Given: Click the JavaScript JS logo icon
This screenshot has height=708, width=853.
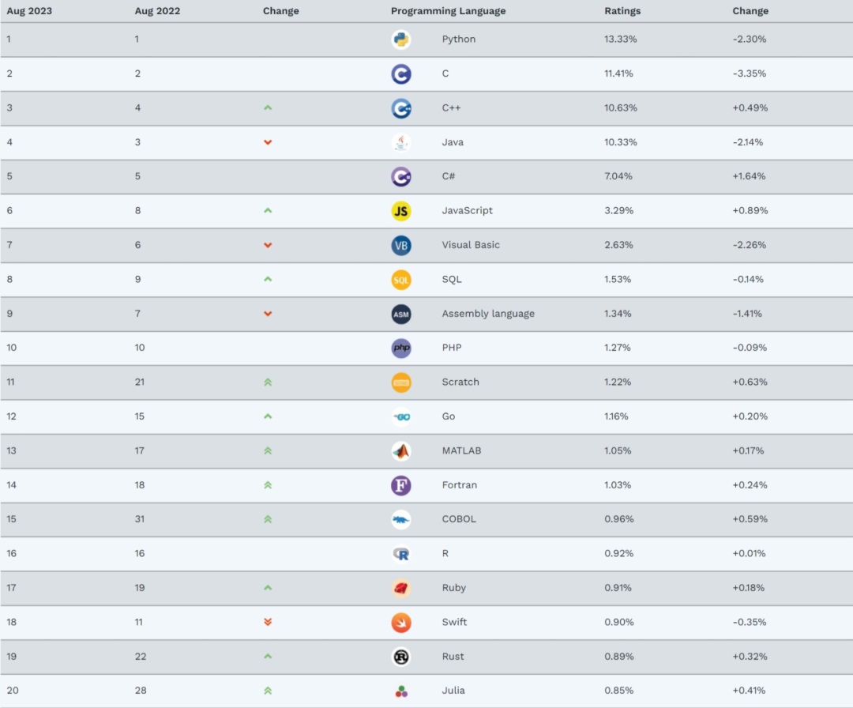Looking at the screenshot, I should 401,211.
